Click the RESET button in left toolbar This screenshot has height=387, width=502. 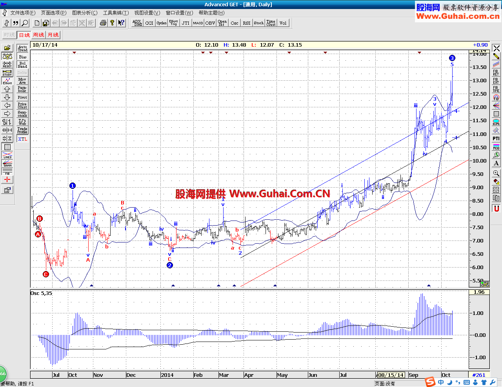click(x=7, y=65)
